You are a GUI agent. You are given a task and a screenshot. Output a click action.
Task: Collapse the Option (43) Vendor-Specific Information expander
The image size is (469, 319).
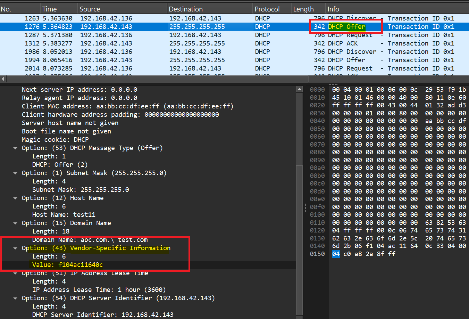coord(15,248)
